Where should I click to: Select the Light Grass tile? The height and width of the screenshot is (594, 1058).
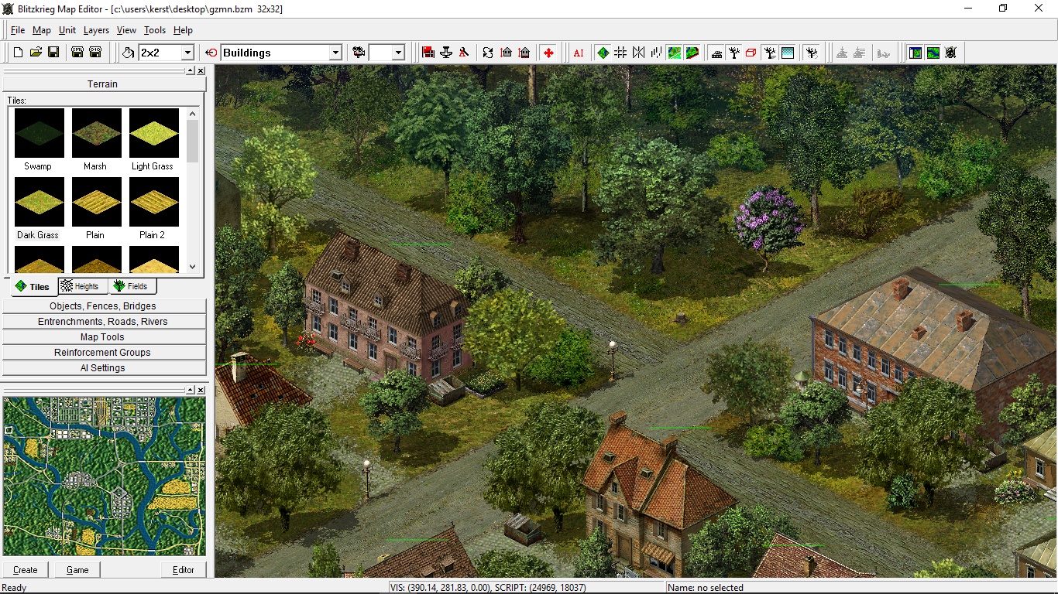[x=154, y=133]
